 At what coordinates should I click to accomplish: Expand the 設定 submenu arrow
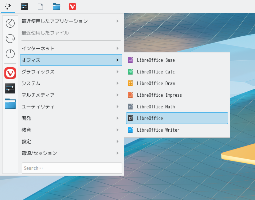[x=118, y=141]
